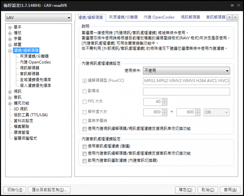Click the 初始化(I) button

pyautogui.click(x=15, y=190)
